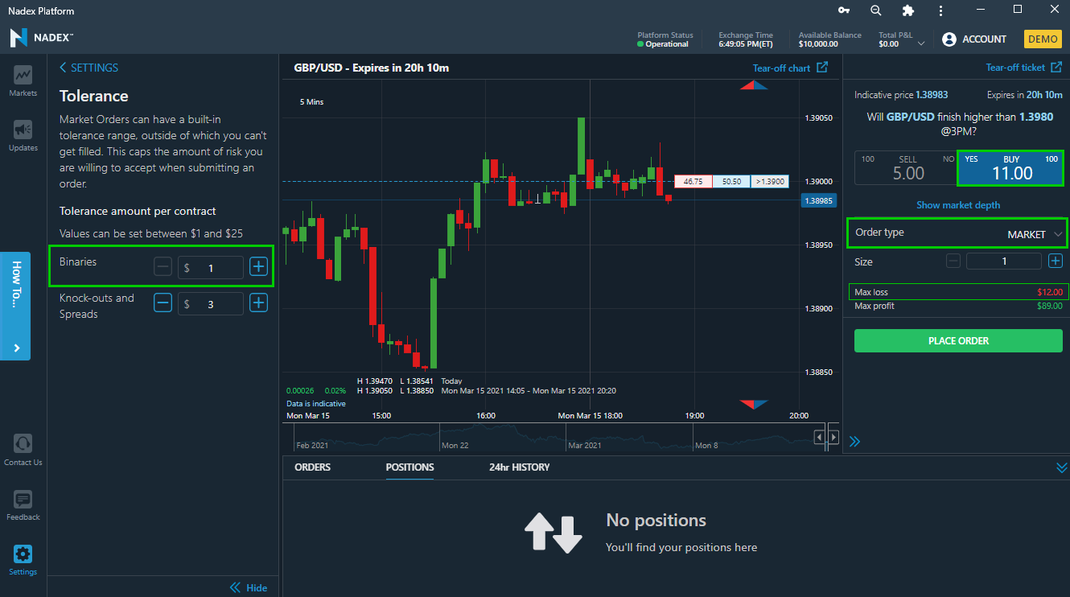
Task: Click the bottom red-blue chart marker
Action: (x=754, y=404)
